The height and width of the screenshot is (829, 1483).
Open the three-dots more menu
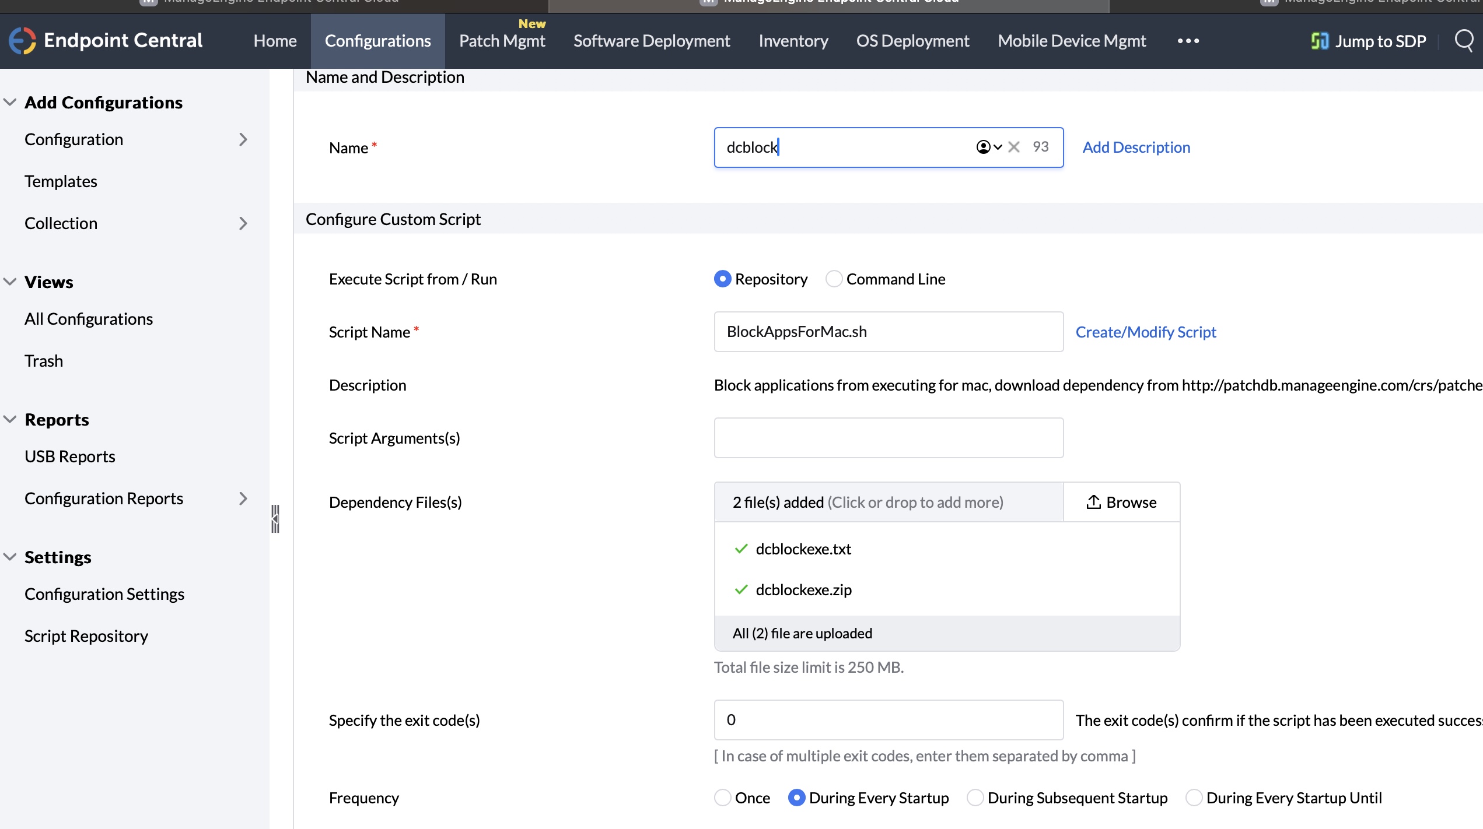click(1188, 41)
